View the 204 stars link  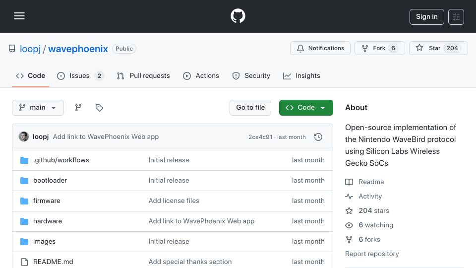pyautogui.click(x=367, y=210)
